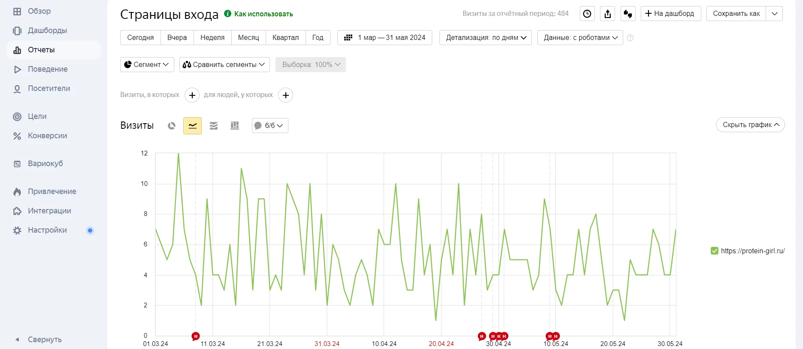Click the help question mark icon
803x349 pixels.
pyautogui.click(x=630, y=38)
